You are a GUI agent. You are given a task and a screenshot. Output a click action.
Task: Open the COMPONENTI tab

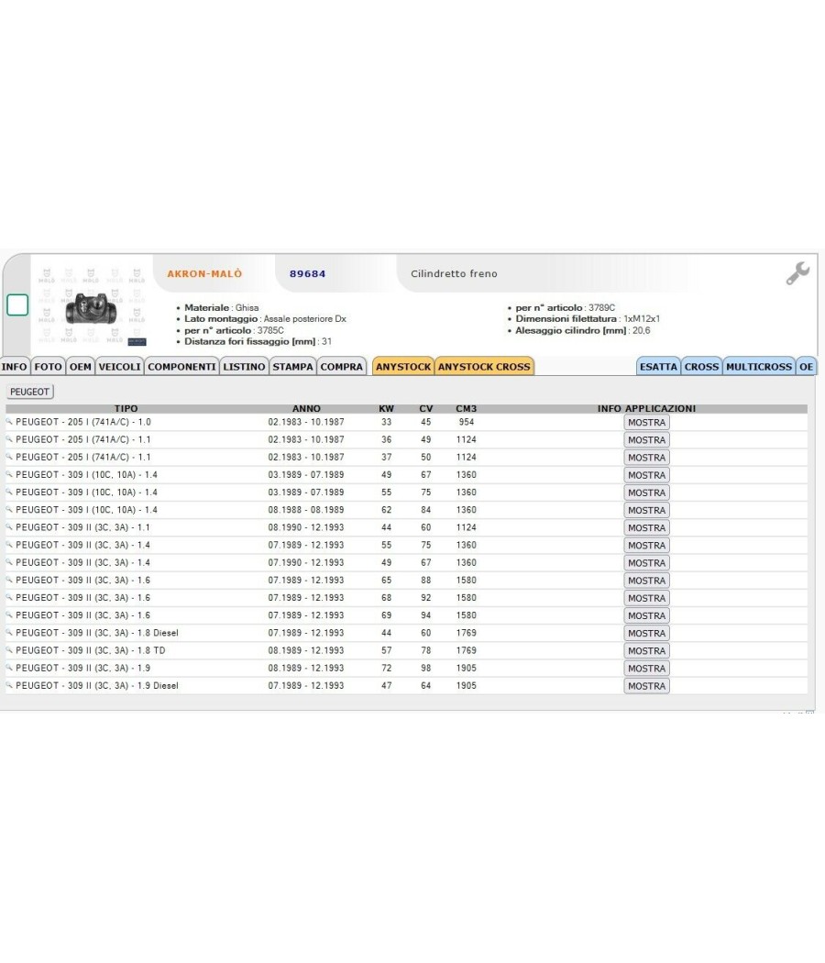pyautogui.click(x=181, y=367)
